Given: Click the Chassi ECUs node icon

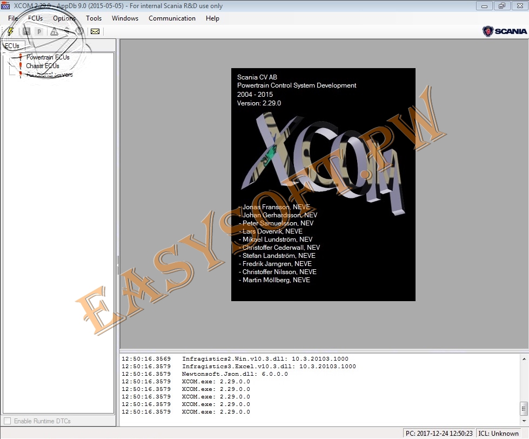Looking at the screenshot, I should 21,66.
